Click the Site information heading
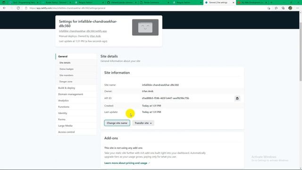 (117, 73)
